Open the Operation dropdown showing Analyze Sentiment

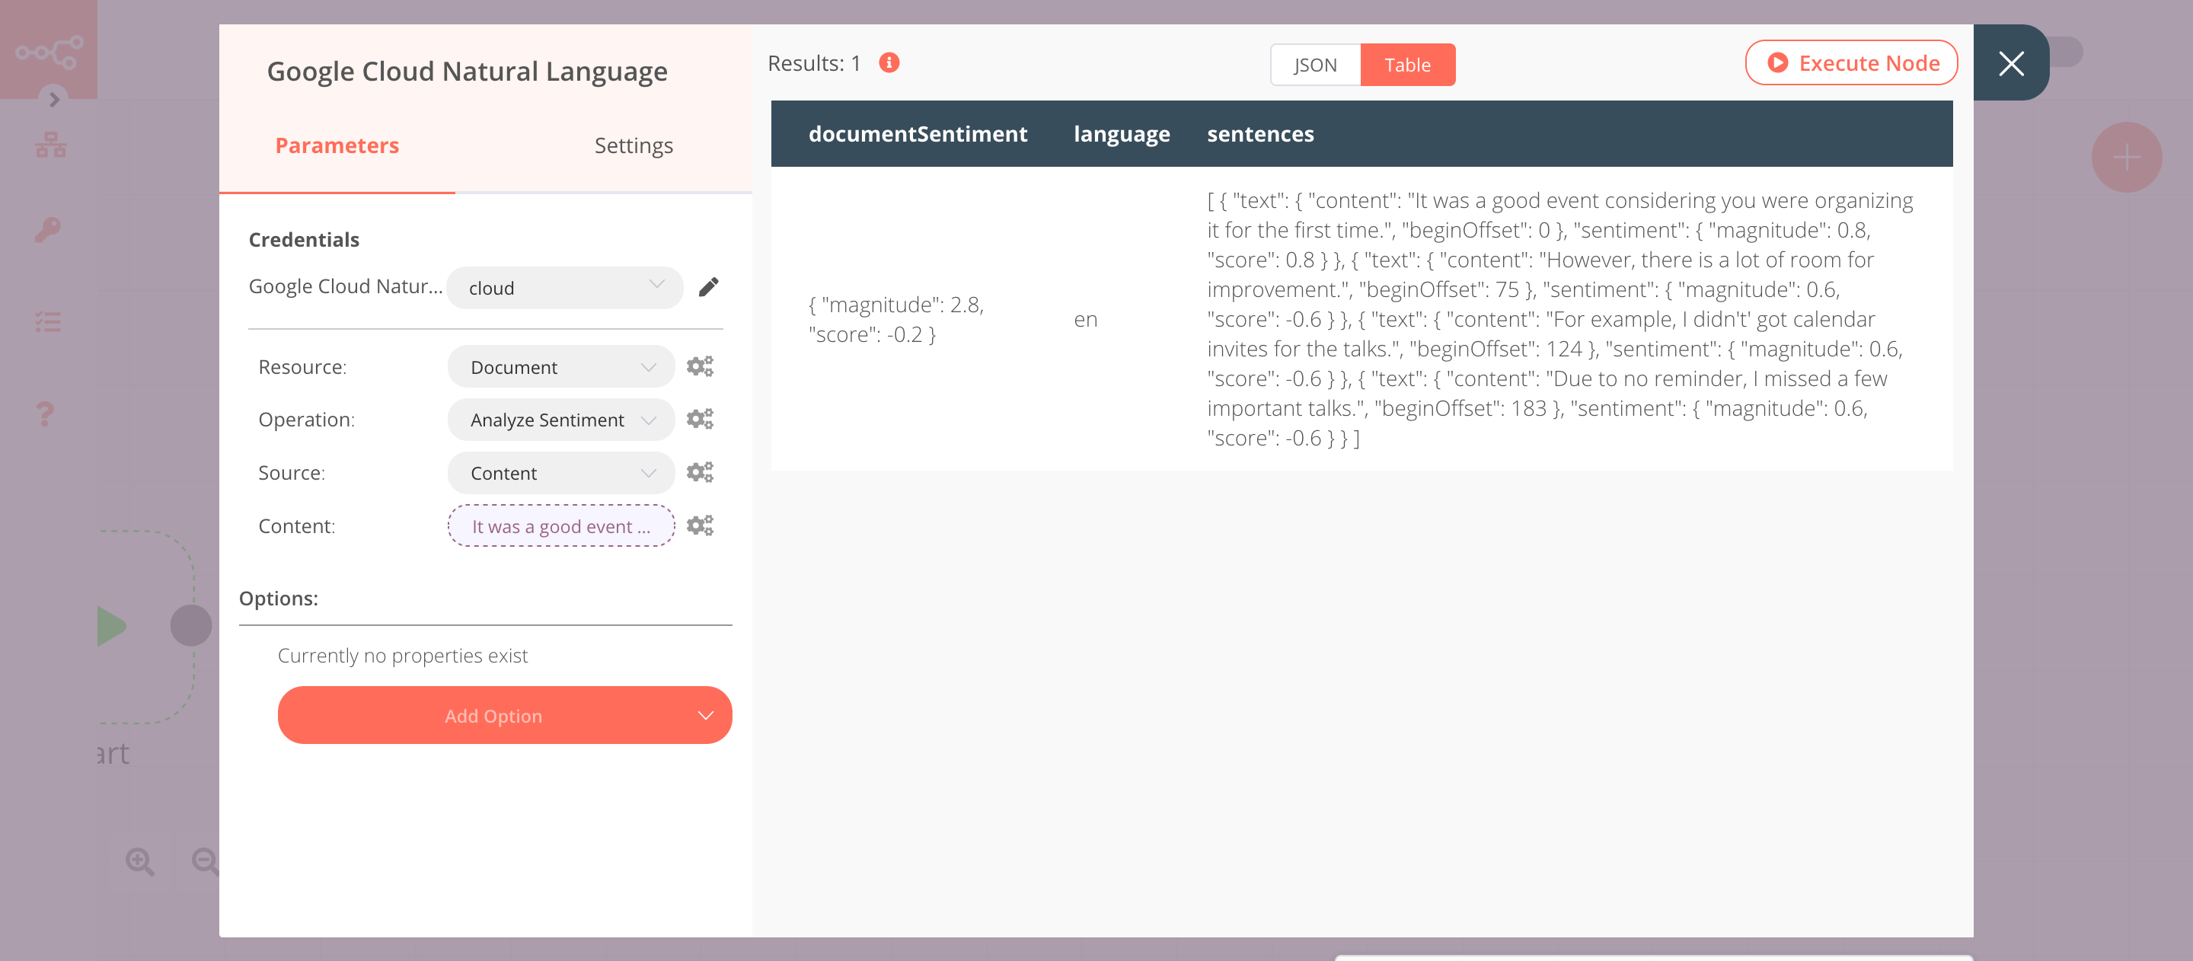click(560, 419)
